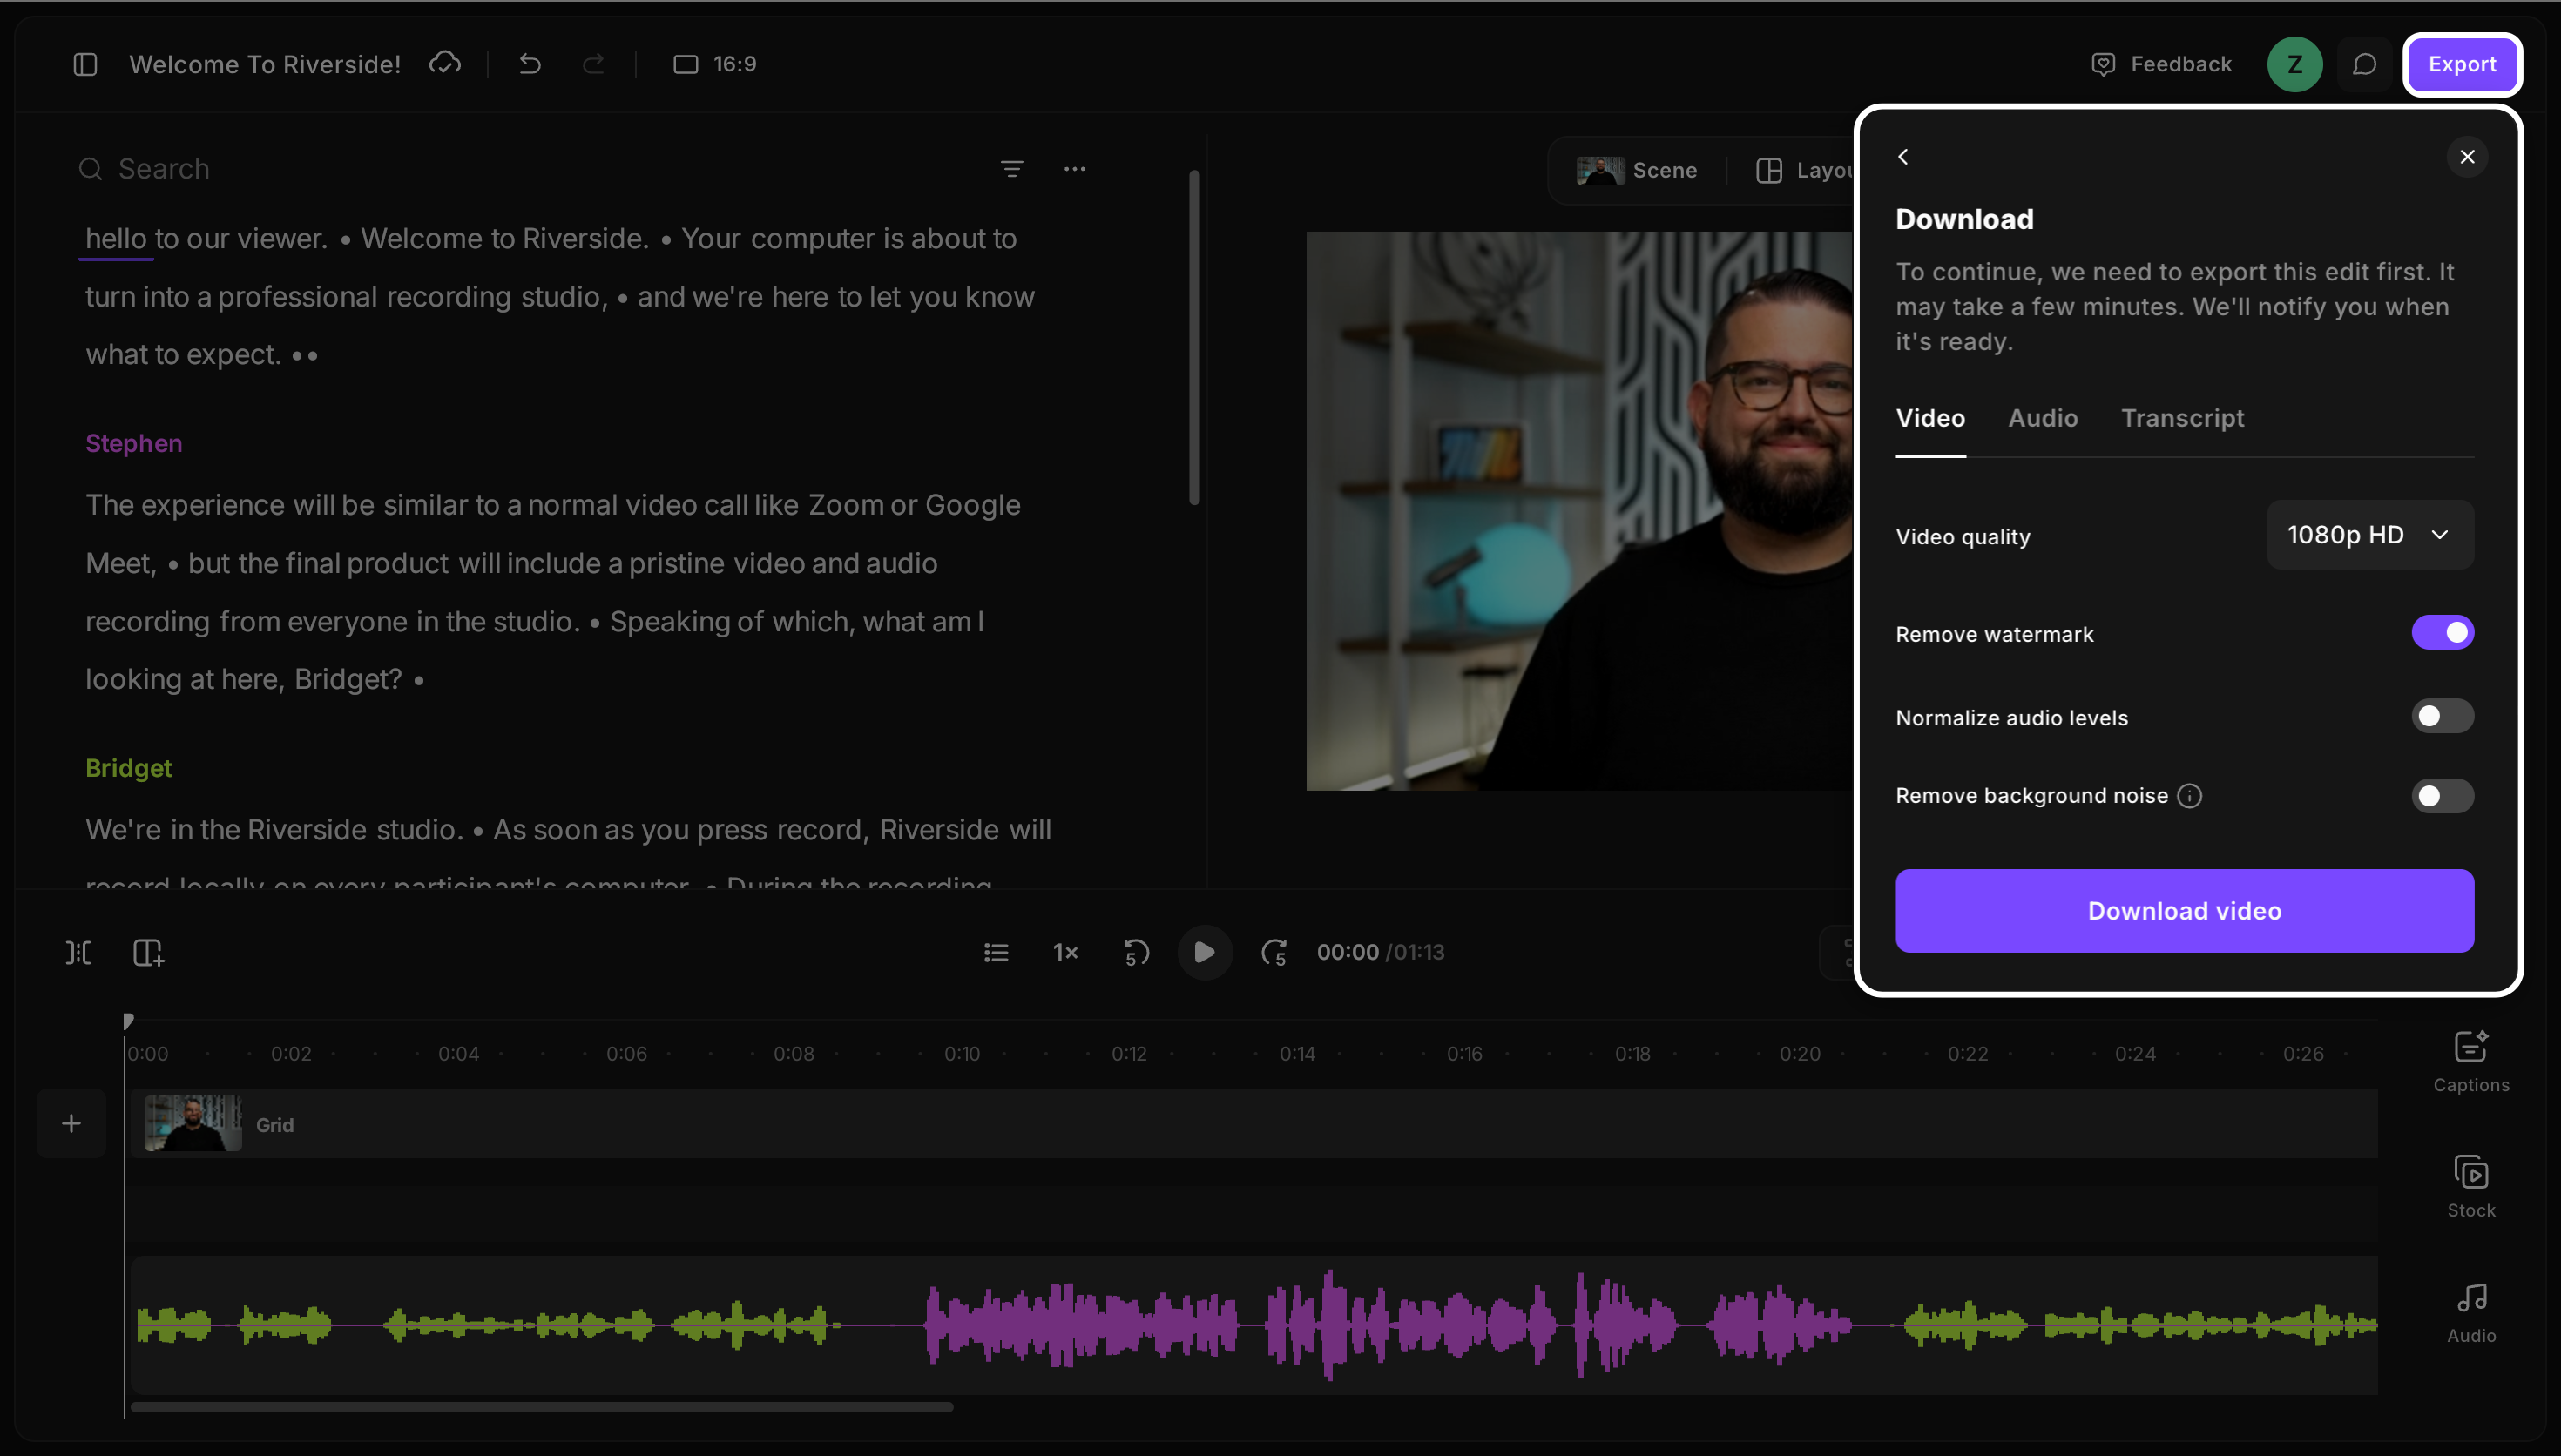Viewport: 2561px width, 1456px height.
Task: Click the transcript vertical scrollbar
Action: click(x=1194, y=338)
